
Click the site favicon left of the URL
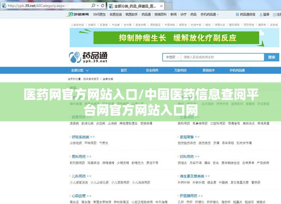point(4,6)
